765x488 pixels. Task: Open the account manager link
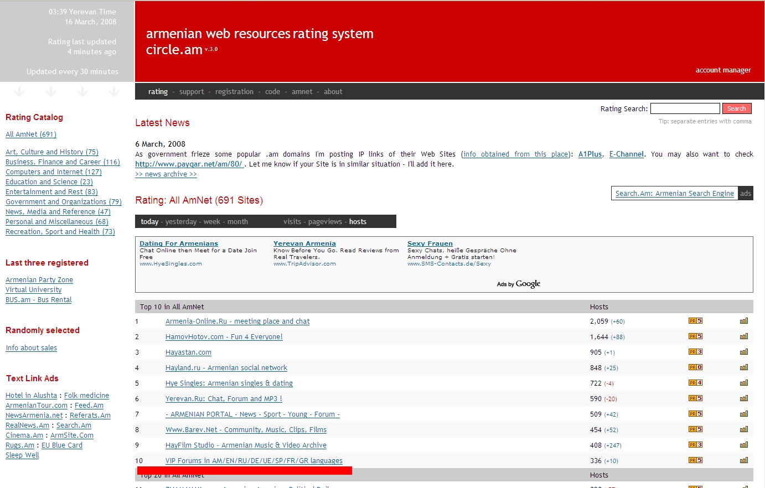tap(723, 70)
